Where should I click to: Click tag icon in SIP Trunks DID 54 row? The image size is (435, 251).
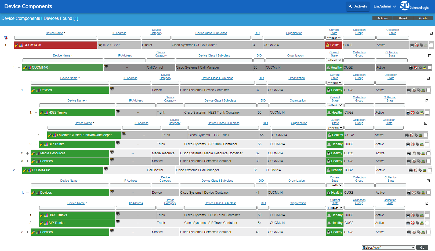tap(417, 223)
